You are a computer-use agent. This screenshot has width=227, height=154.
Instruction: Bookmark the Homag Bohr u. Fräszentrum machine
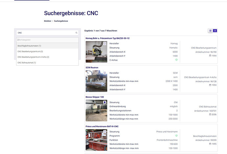105,43
